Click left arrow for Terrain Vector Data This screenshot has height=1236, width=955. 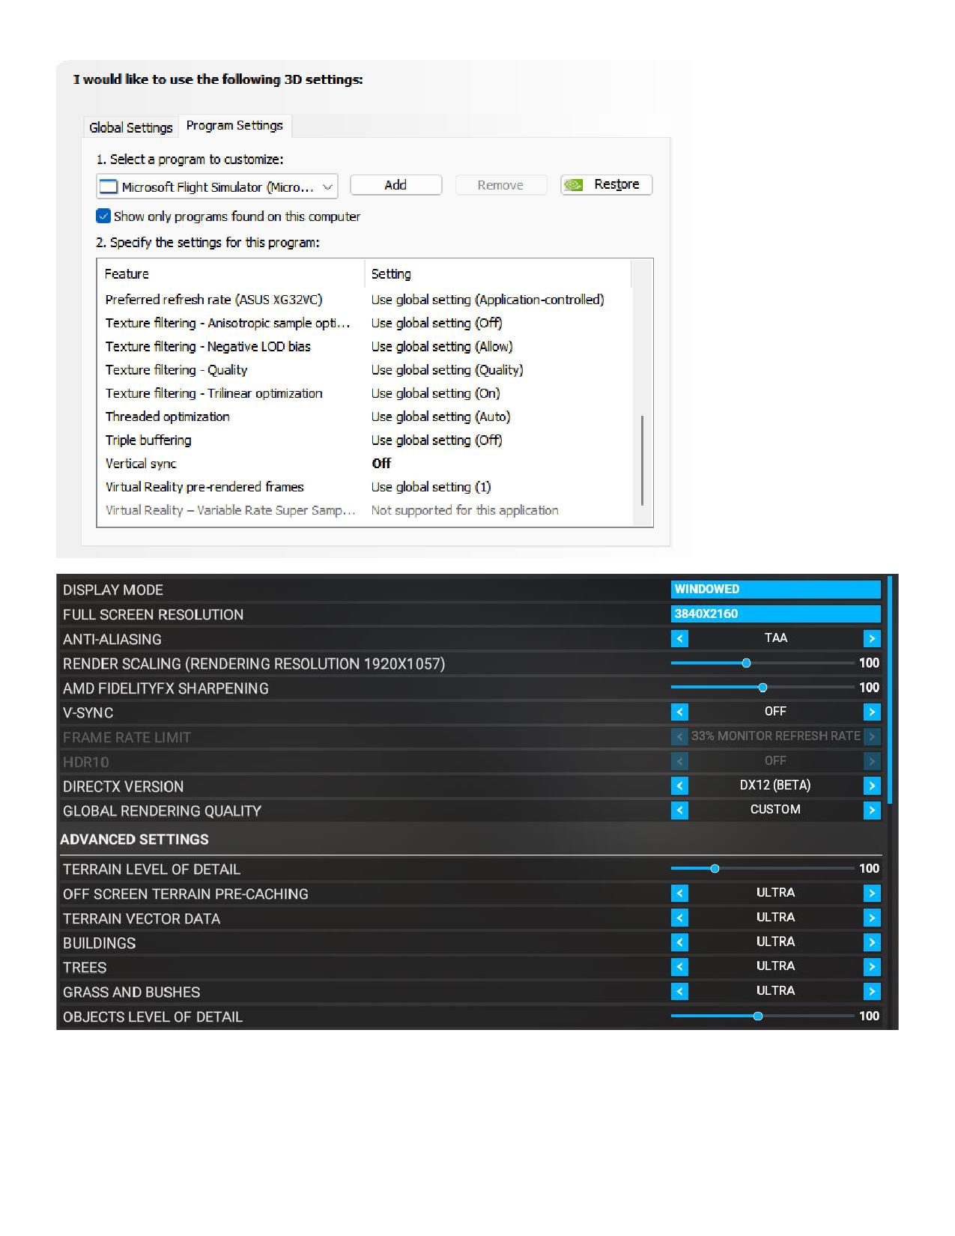click(679, 918)
